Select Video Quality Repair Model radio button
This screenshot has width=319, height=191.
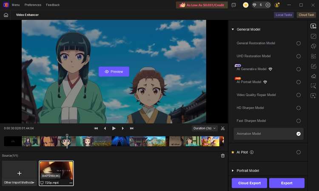pos(298,95)
